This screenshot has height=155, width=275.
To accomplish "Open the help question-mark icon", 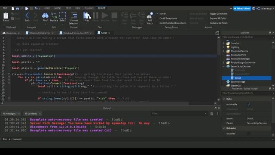I will point(254,9).
